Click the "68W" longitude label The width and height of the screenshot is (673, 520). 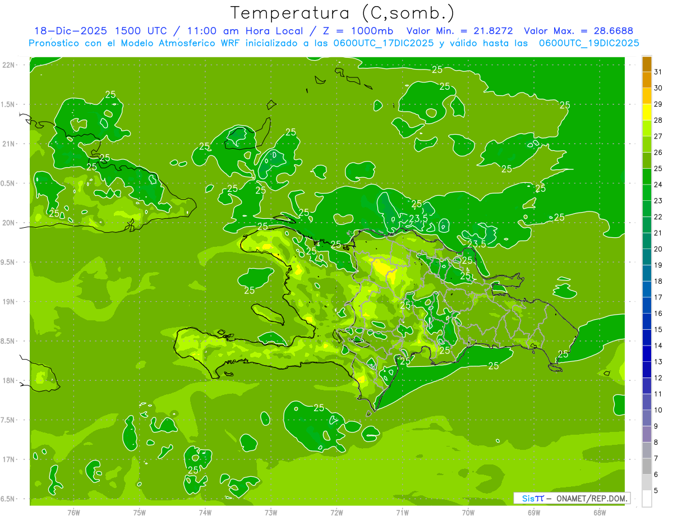point(600,513)
